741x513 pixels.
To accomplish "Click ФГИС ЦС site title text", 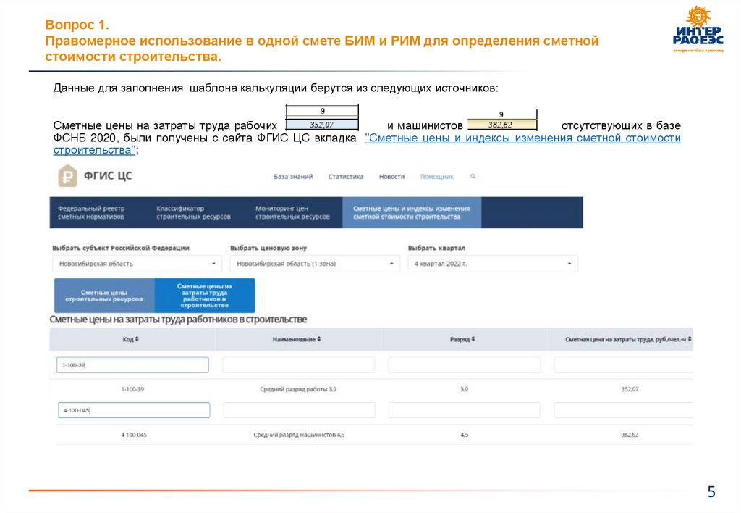I will point(108,176).
